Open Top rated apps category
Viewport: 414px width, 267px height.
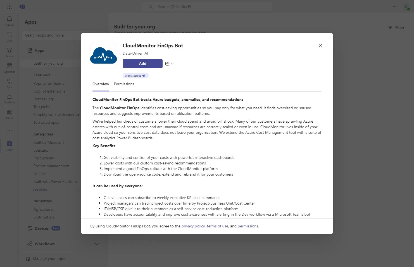pyautogui.click(x=46, y=122)
